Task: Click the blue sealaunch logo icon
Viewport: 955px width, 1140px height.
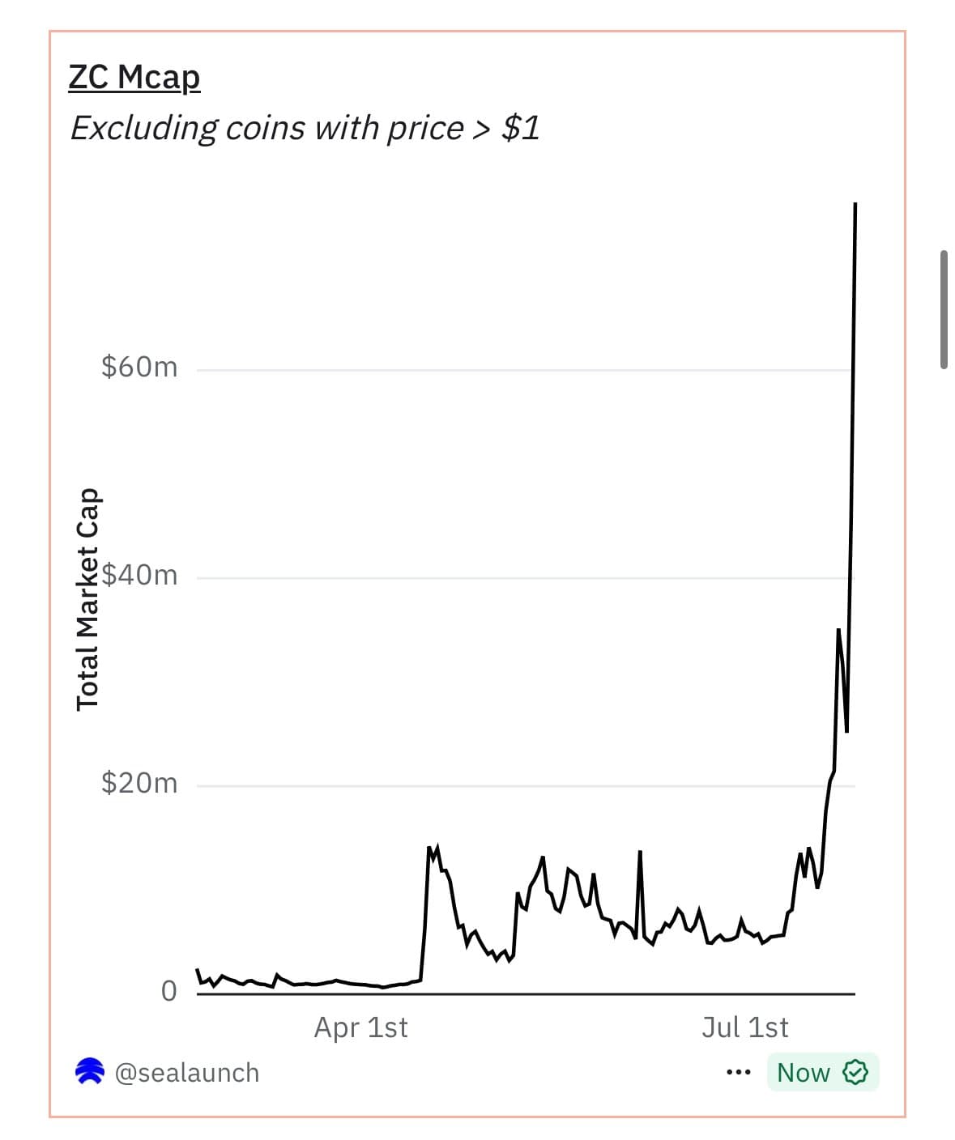Action: point(89,1071)
